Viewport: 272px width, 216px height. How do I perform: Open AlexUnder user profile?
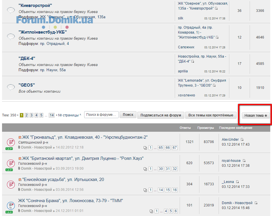click(230, 140)
